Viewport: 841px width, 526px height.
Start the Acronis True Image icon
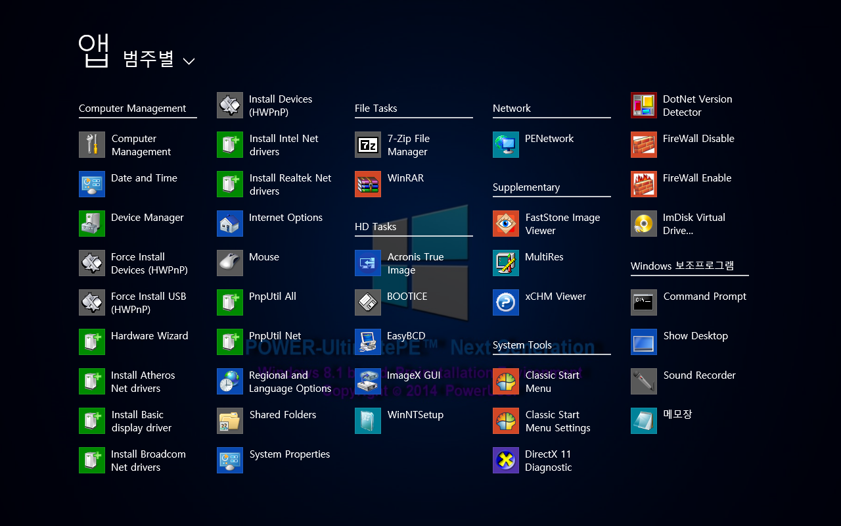[368, 263]
